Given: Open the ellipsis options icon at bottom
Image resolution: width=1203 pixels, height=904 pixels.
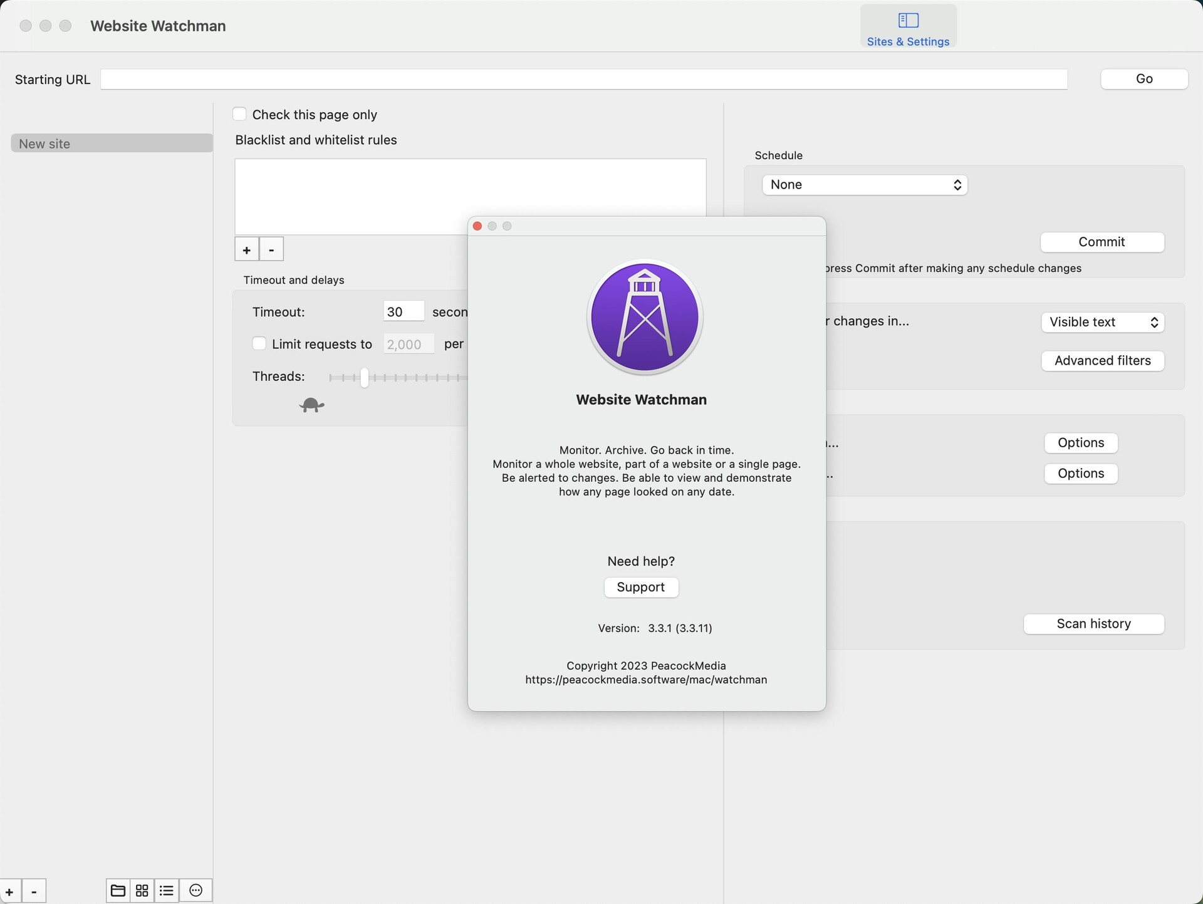Looking at the screenshot, I should [x=195, y=890].
